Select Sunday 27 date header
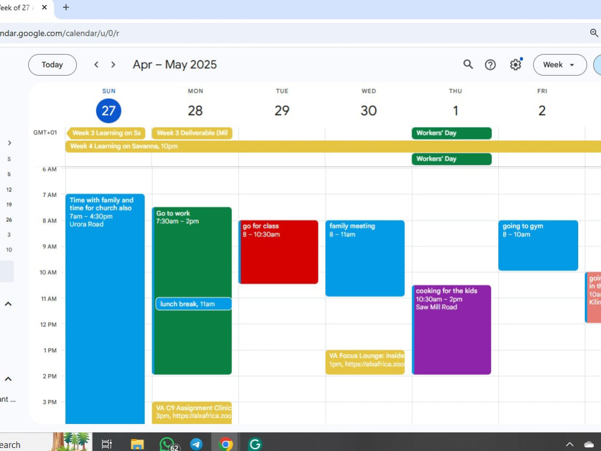Screen dimensions: 601x451 108,111
